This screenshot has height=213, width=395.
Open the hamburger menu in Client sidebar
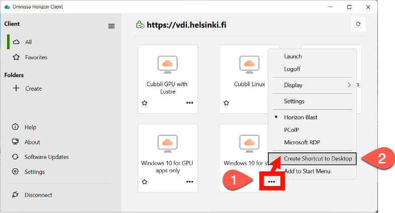pyautogui.click(x=112, y=26)
